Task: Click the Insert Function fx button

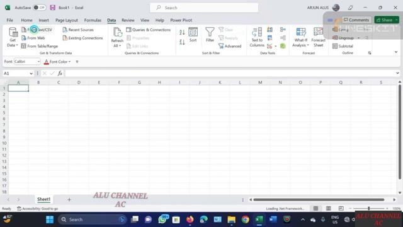Action: [60, 73]
